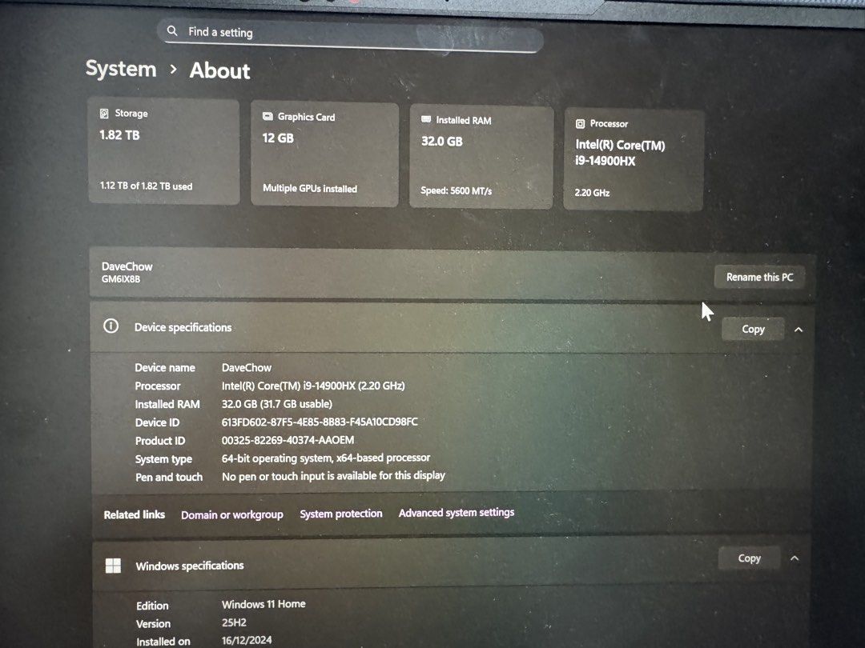865x648 pixels.
Task: Click the Related links label
Action: [x=134, y=514]
